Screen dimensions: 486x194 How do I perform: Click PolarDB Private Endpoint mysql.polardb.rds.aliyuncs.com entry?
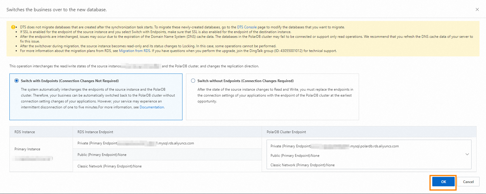tap(335, 146)
